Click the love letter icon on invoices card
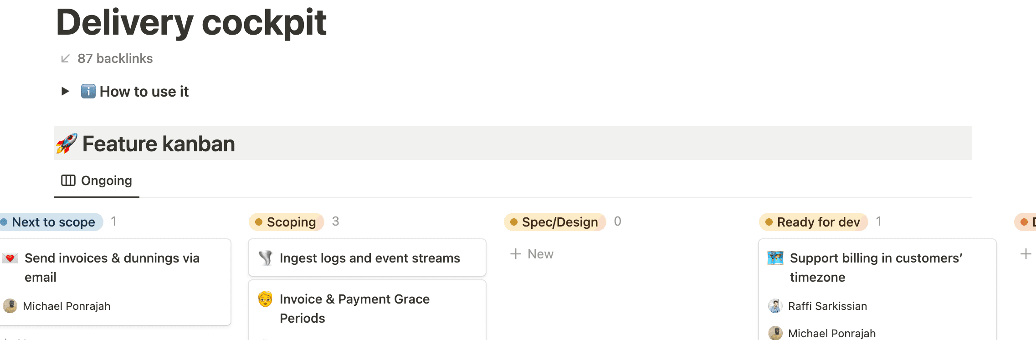1036x340 pixels. [x=10, y=258]
